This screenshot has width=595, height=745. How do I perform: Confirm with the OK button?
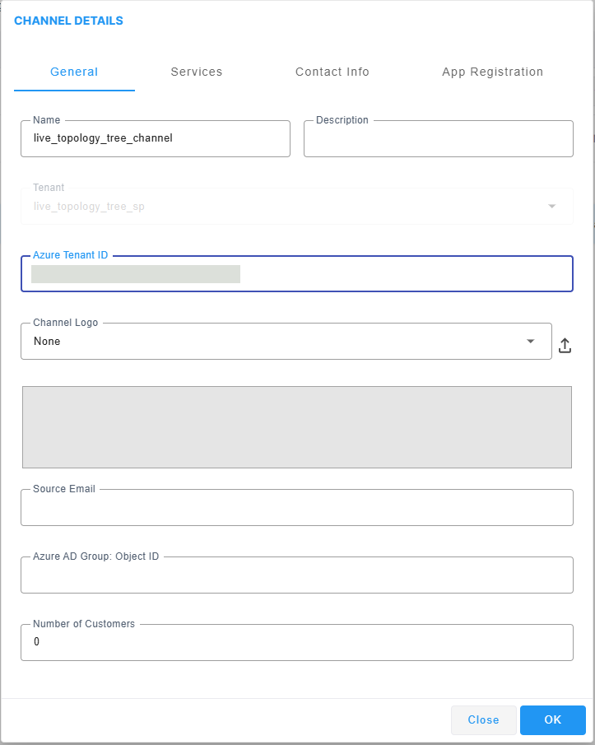(x=552, y=720)
